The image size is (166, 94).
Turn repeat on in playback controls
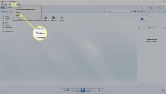[68, 90]
